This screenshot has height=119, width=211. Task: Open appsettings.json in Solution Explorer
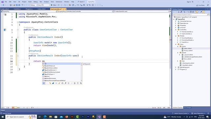coord(185,67)
